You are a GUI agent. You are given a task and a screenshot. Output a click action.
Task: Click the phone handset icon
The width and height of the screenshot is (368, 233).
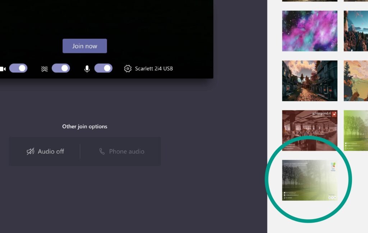pos(102,152)
